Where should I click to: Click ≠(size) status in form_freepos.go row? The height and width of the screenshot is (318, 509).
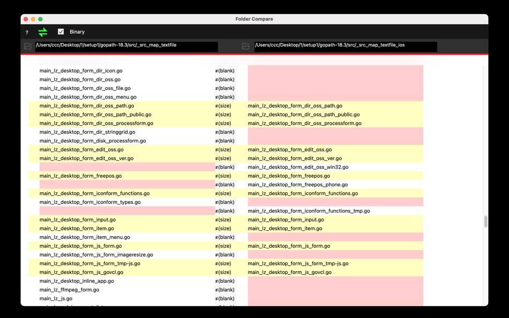click(x=223, y=176)
